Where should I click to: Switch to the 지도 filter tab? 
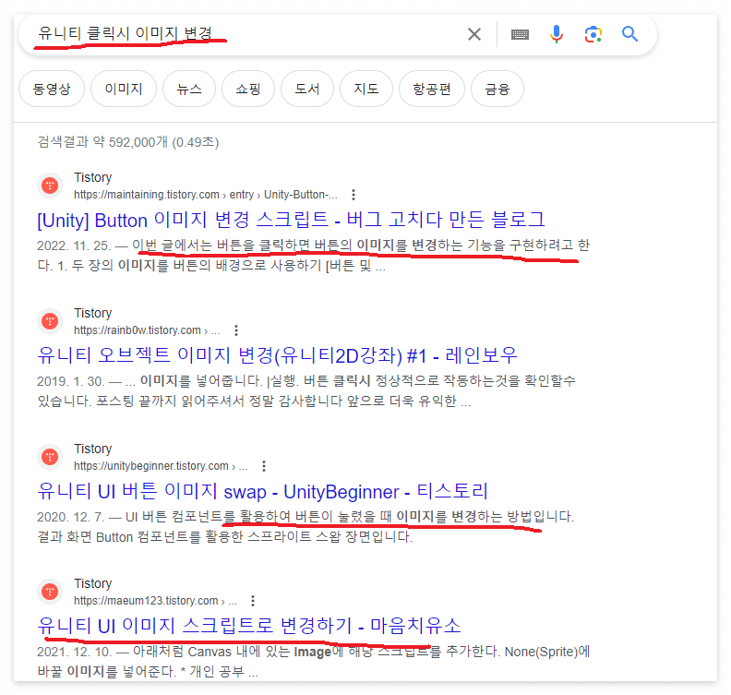[366, 89]
